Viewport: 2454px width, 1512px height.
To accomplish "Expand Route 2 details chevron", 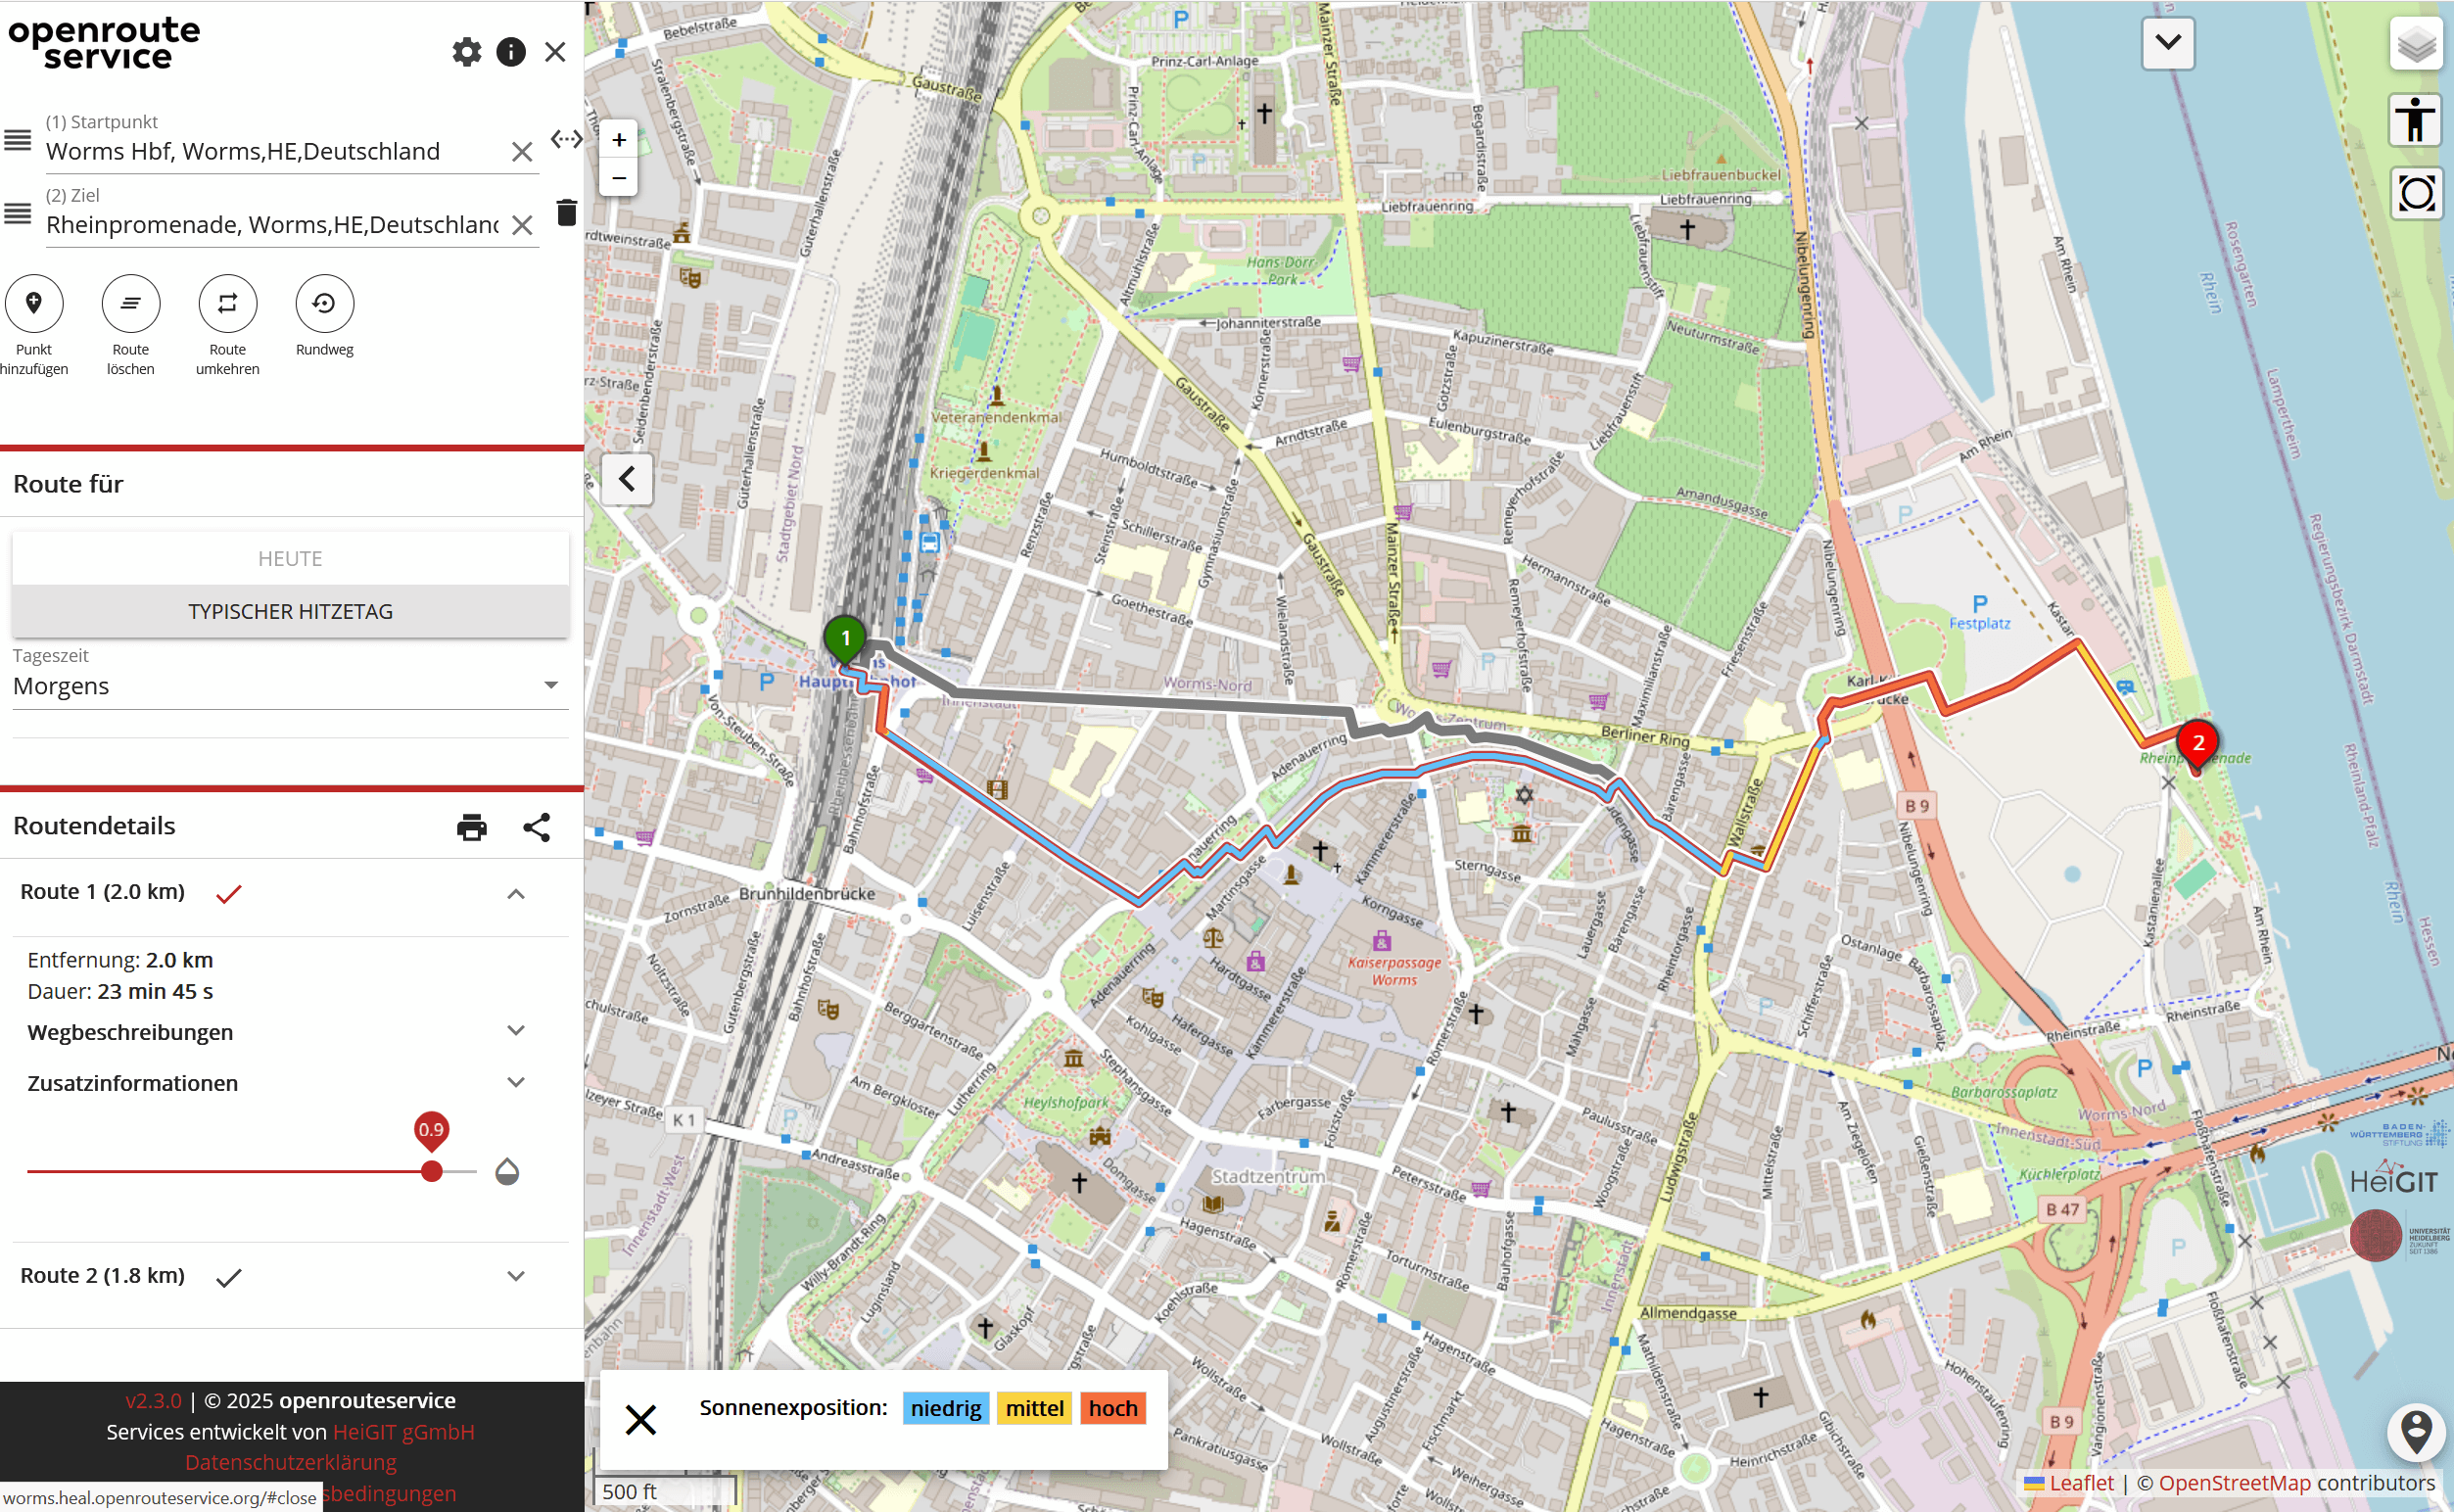I will pyautogui.click(x=516, y=1276).
